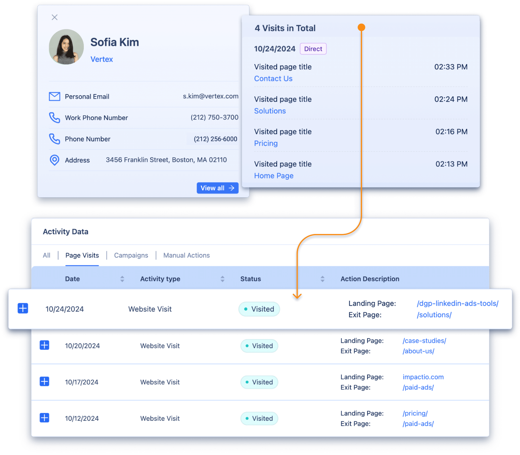Screen dimensions: 520x455
Task: Click the Visited status badge for 10/17/2024
Action: coord(259,382)
